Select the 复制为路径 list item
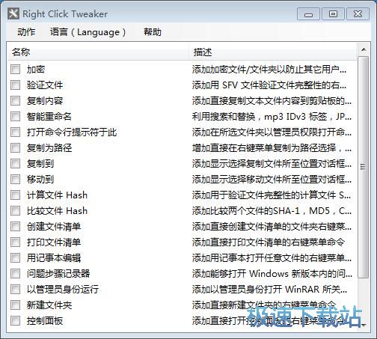This screenshot has width=377, height=339. [49, 148]
